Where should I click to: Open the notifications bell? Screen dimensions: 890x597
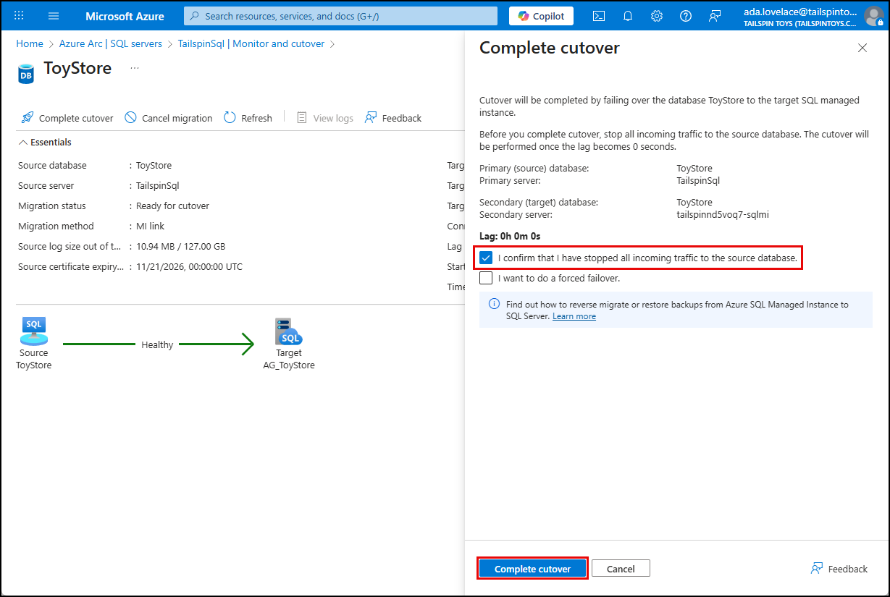point(627,15)
